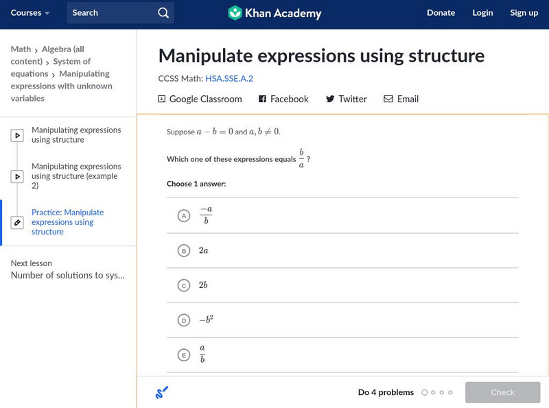Click the search magnifier icon
The height and width of the screenshot is (408, 549).
(163, 13)
